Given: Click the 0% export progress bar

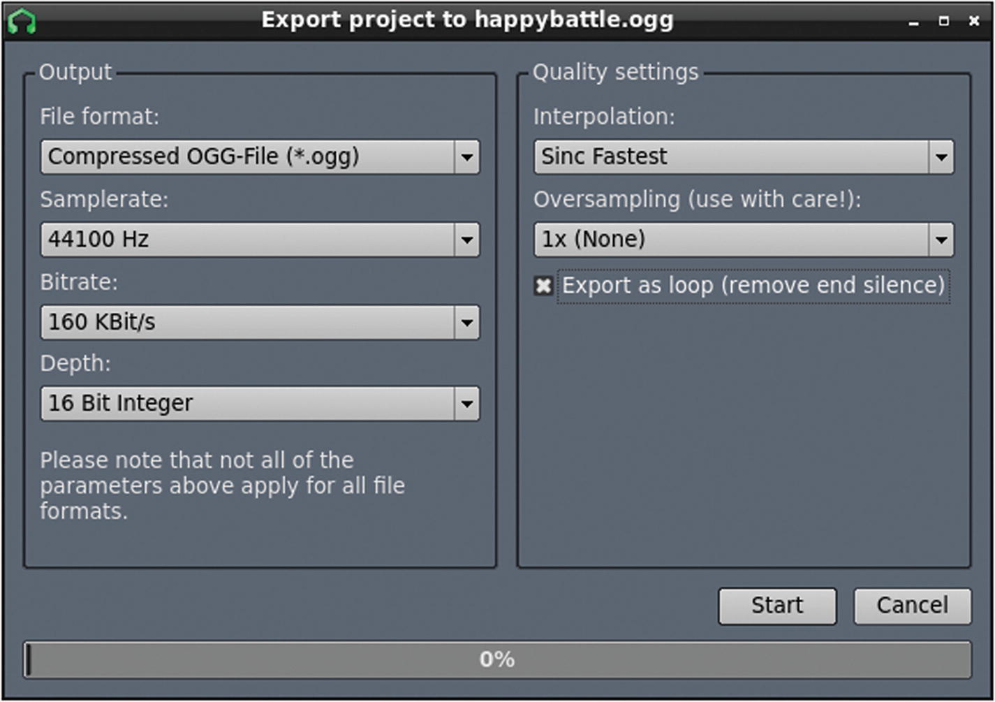Looking at the screenshot, I should 496,659.
